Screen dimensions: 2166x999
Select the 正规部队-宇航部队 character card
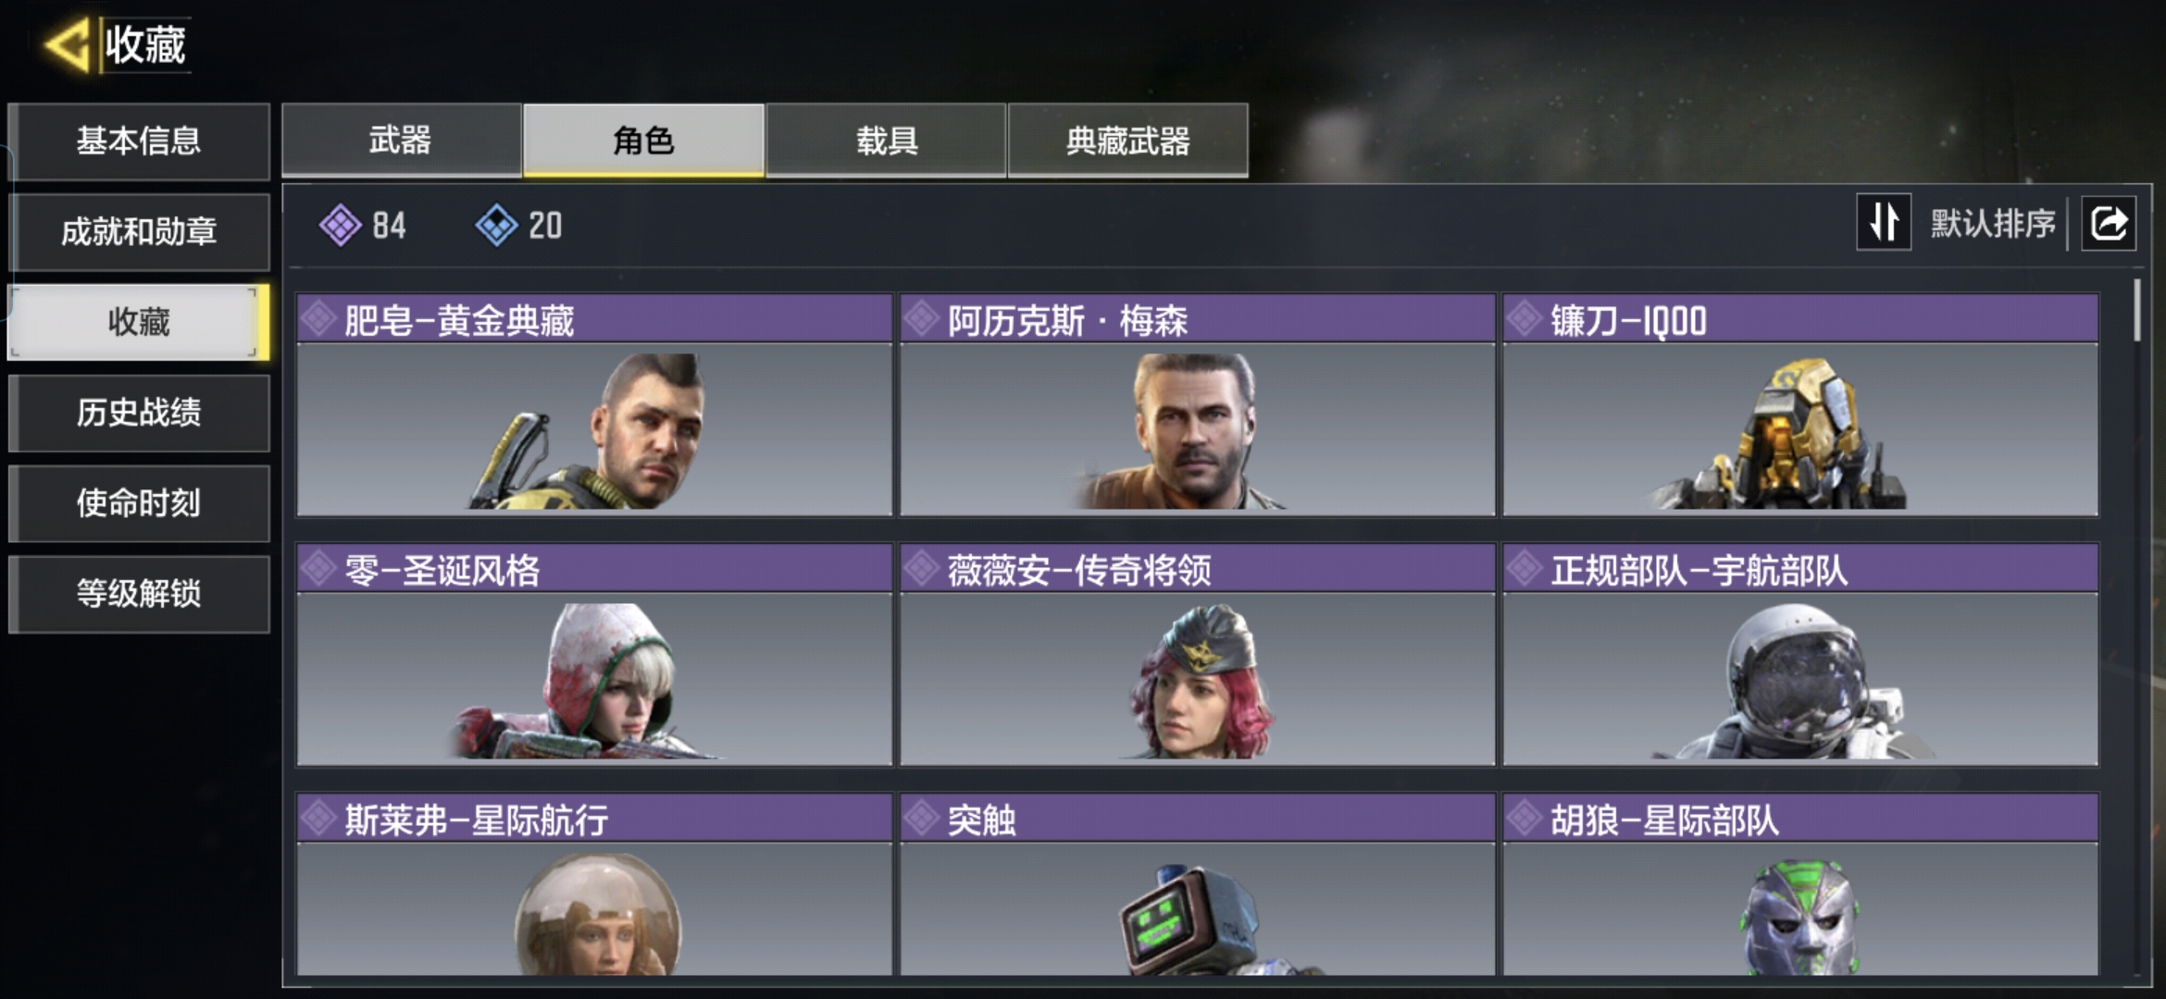(x=1800, y=655)
